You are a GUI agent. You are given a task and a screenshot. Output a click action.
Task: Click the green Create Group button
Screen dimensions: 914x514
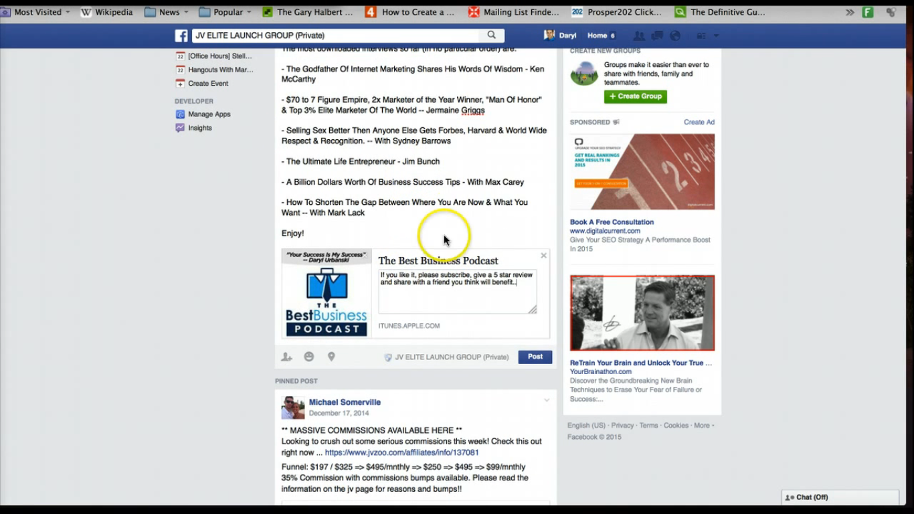pos(636,96)
